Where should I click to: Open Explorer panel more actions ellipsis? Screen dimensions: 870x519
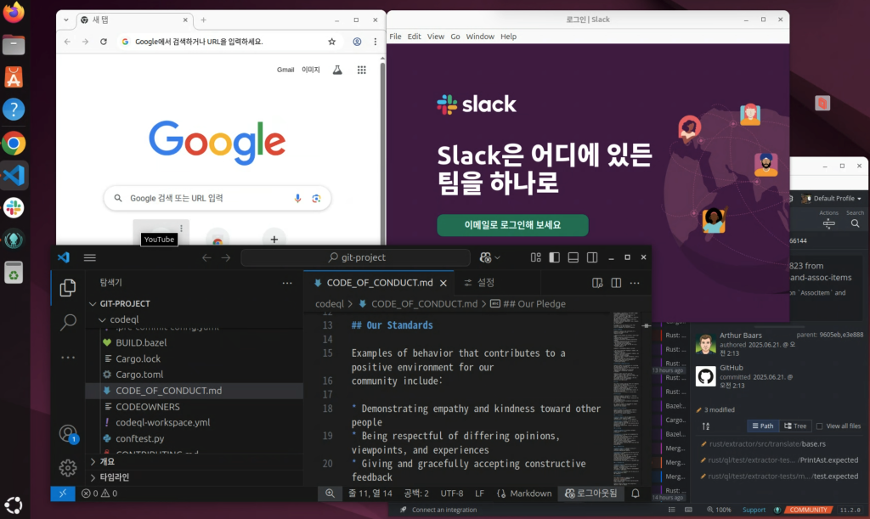point(287,283)
